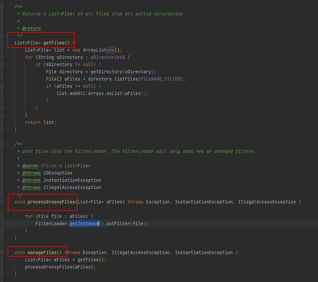Click the 'new' keyword before ArrayList

pyautogui.click(x=76, y=50)
